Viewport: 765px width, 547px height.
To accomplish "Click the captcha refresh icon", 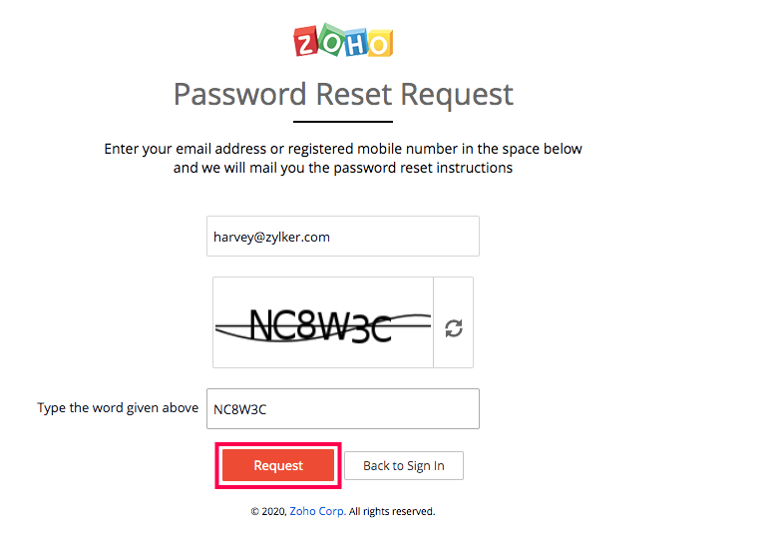I will point(454,327).
